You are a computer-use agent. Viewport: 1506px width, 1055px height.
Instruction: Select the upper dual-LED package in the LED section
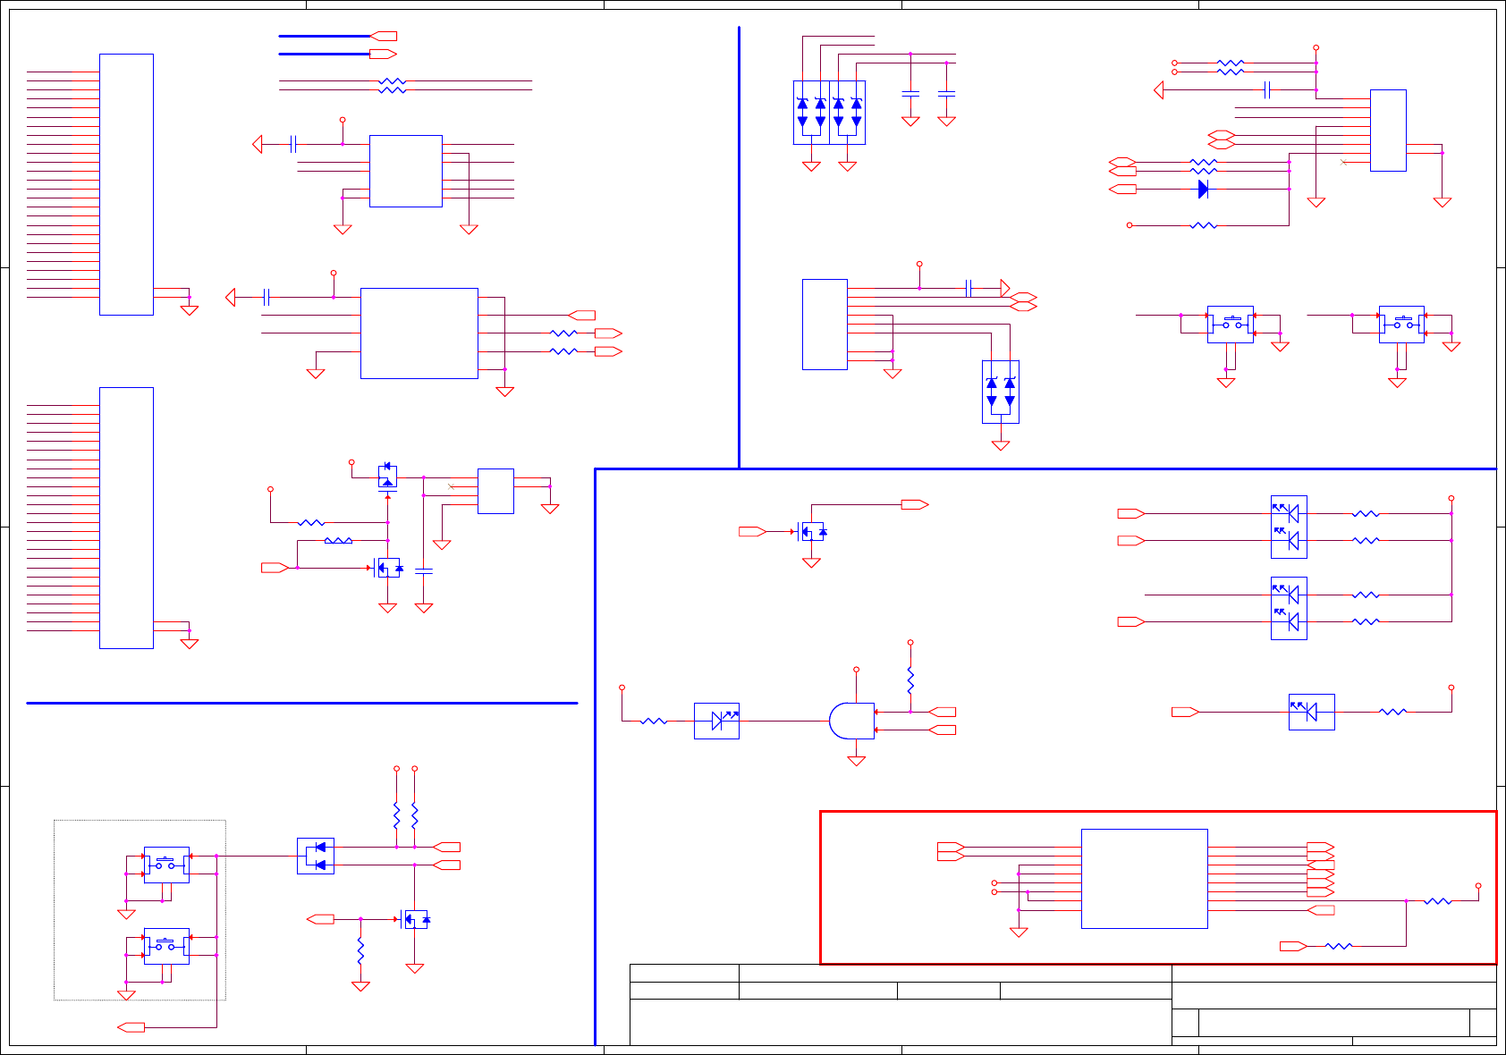[1289, 527]
